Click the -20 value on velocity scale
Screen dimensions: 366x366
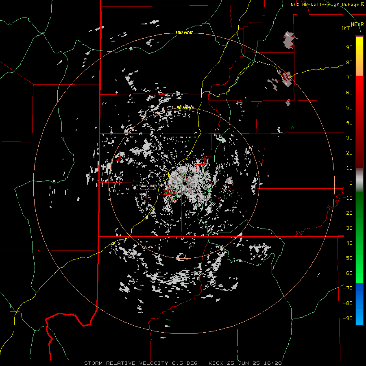(348, 213)
